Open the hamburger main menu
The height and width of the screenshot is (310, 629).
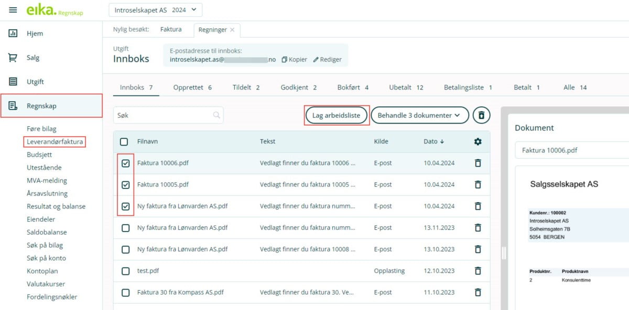(13, 10)
